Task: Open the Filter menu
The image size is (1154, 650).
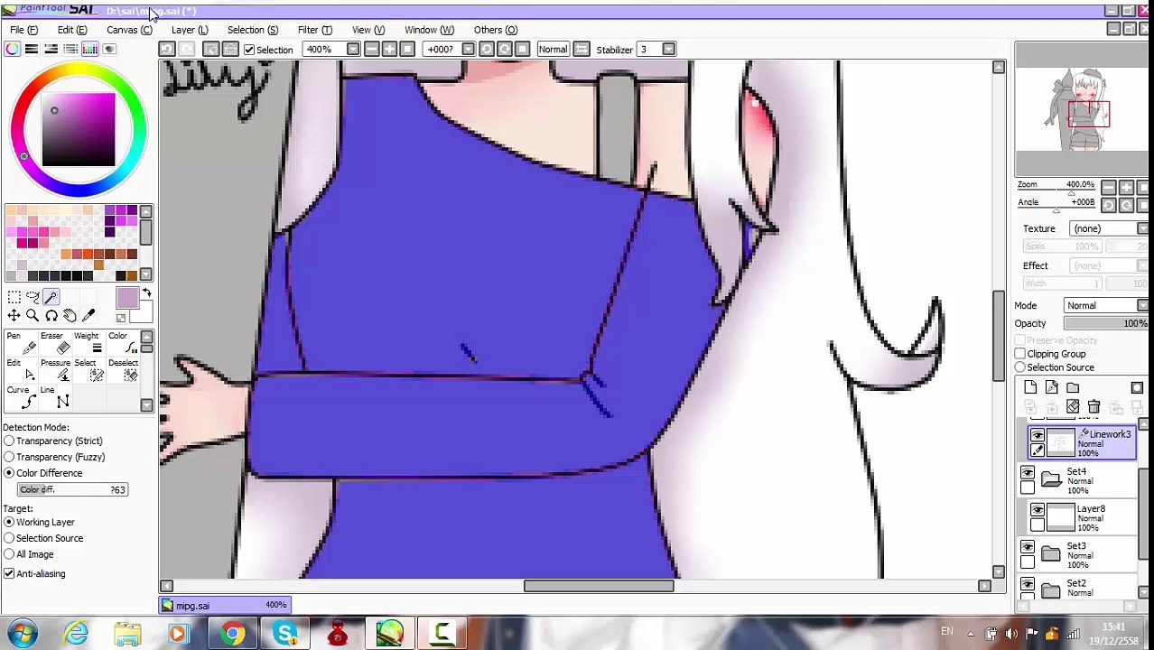Action: coord(314,30)
